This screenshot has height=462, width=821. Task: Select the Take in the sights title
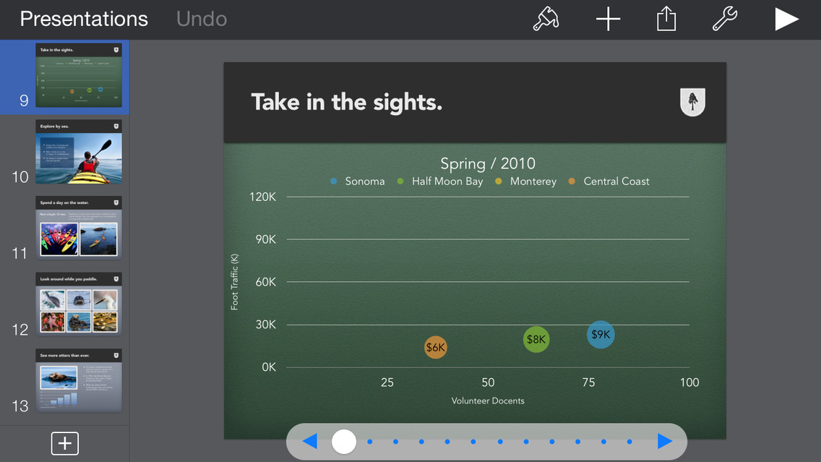(346, 103)
